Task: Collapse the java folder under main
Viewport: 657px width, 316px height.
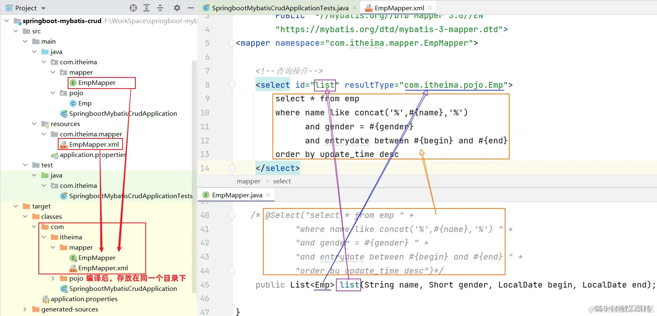Action: coord(34,51)
